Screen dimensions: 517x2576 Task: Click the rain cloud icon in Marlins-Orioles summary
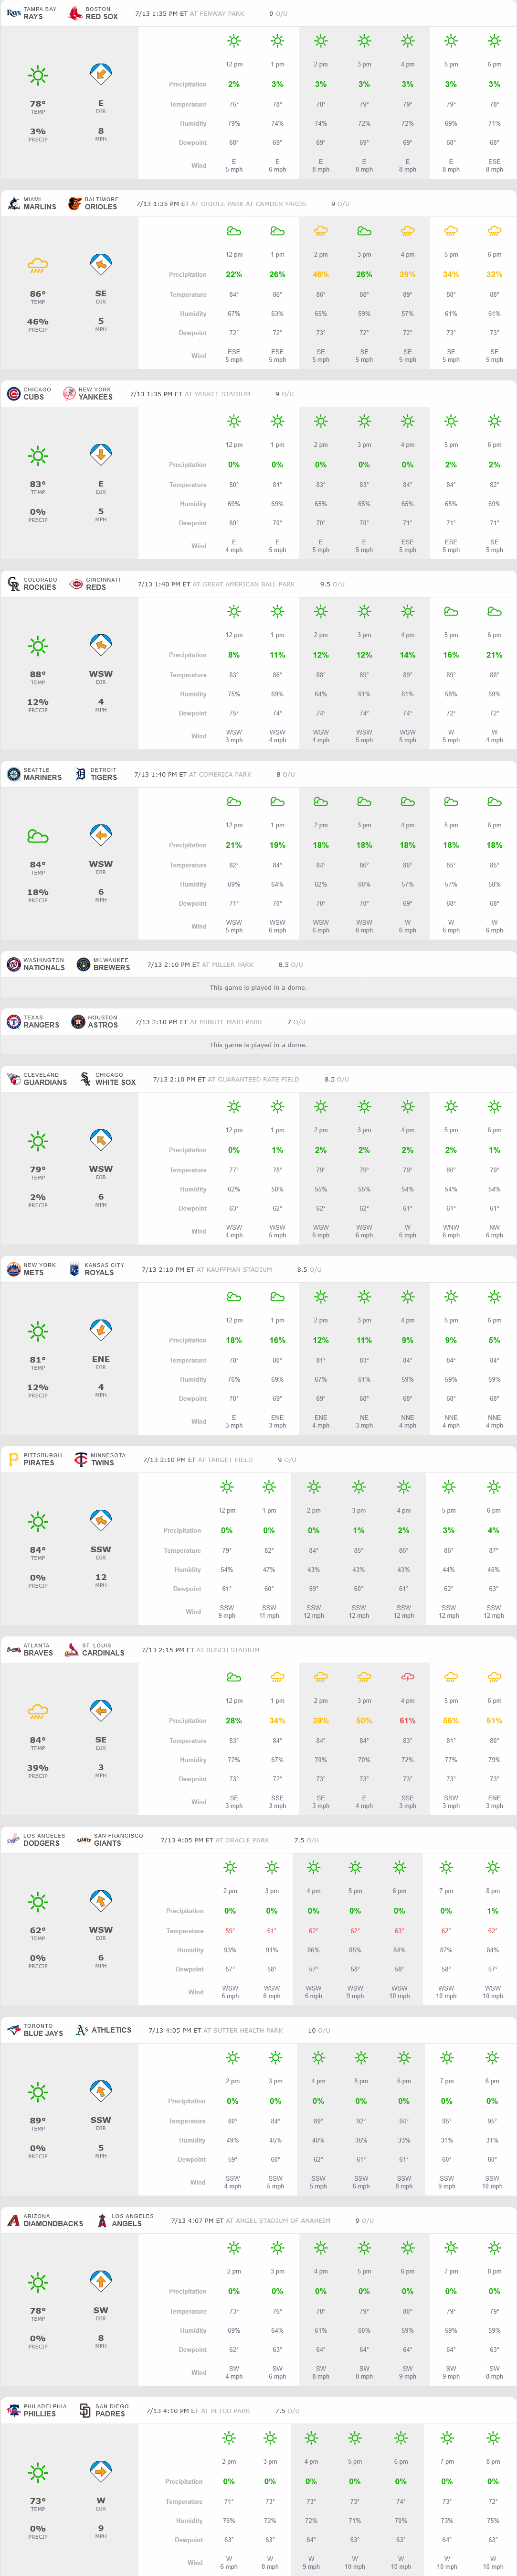[x=38, y=266]
